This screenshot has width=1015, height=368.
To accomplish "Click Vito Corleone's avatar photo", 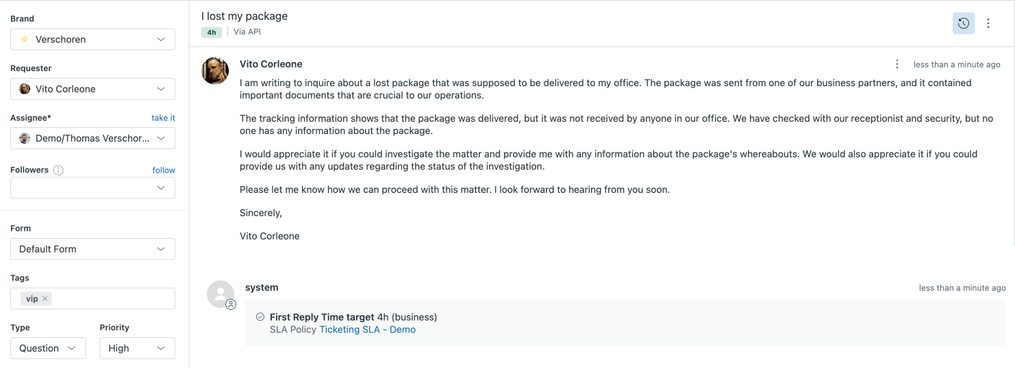I will 215,70.
